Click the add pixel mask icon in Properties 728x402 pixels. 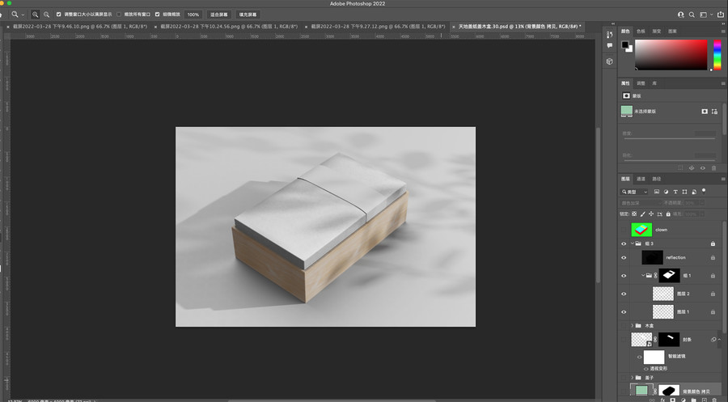[705, 112]
